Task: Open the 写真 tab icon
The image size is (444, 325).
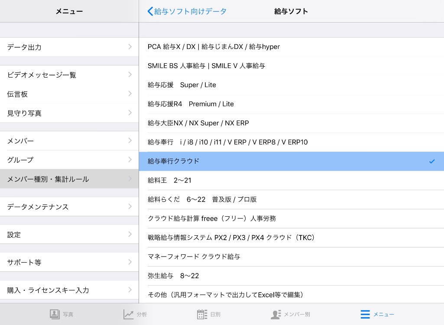Action: coord(55,314)
